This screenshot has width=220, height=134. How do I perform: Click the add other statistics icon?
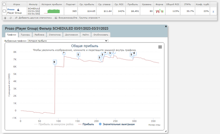16,18
